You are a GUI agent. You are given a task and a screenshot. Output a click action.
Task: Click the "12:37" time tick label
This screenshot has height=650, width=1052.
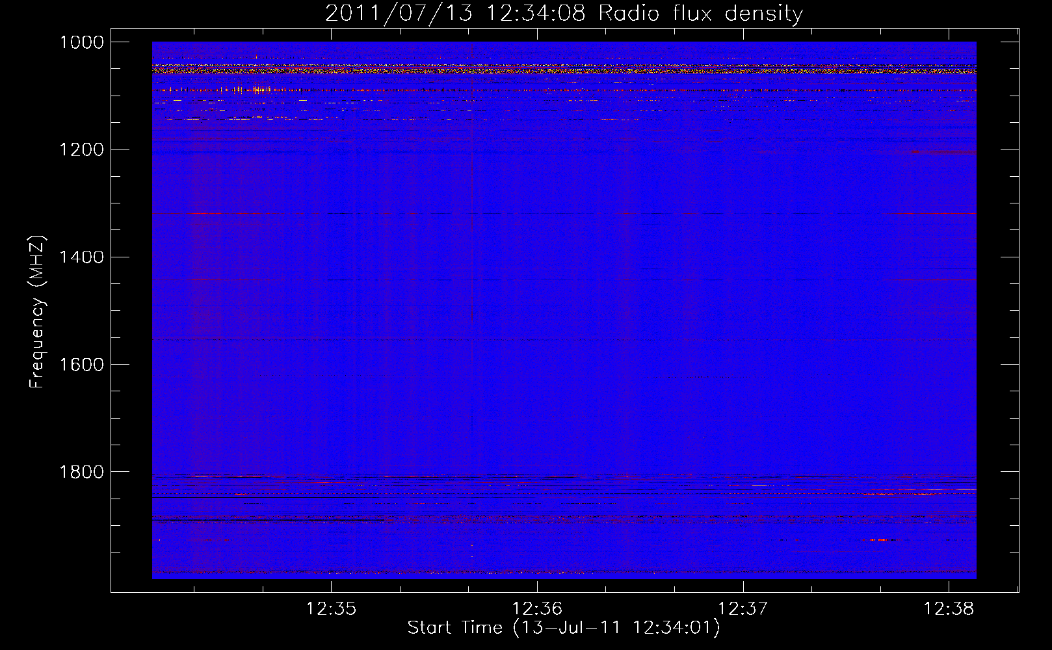pos(743,608)
